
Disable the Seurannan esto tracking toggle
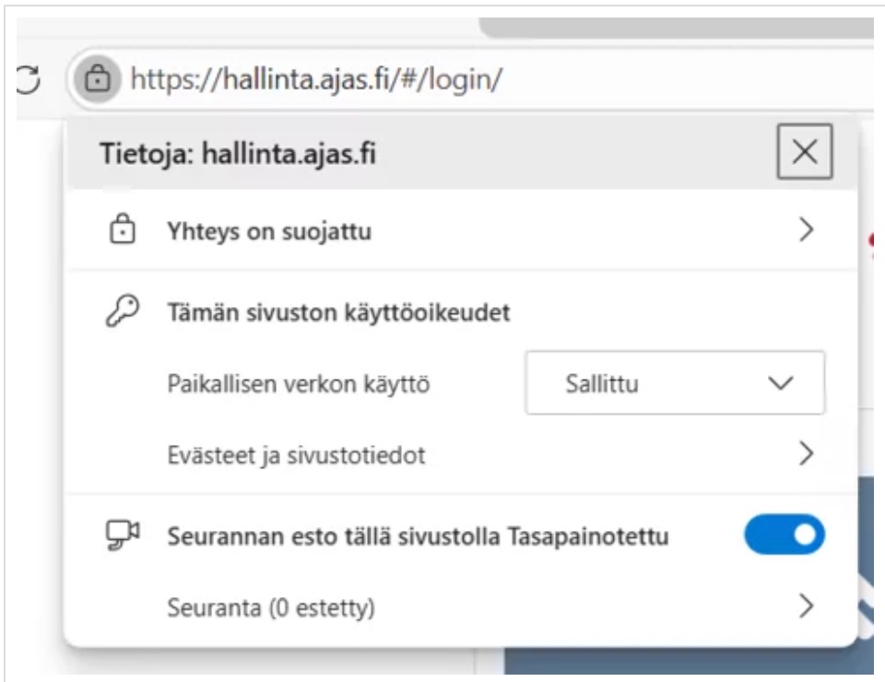[784, 535]
